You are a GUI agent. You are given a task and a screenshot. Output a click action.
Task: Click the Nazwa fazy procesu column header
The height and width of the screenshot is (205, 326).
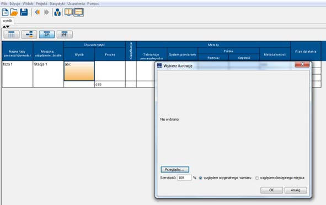(x=18, y=51)
